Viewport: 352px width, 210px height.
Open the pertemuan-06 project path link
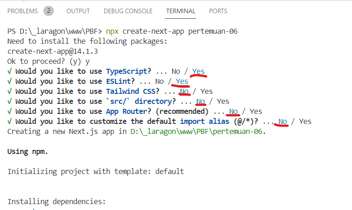click(x=197, y=131)
